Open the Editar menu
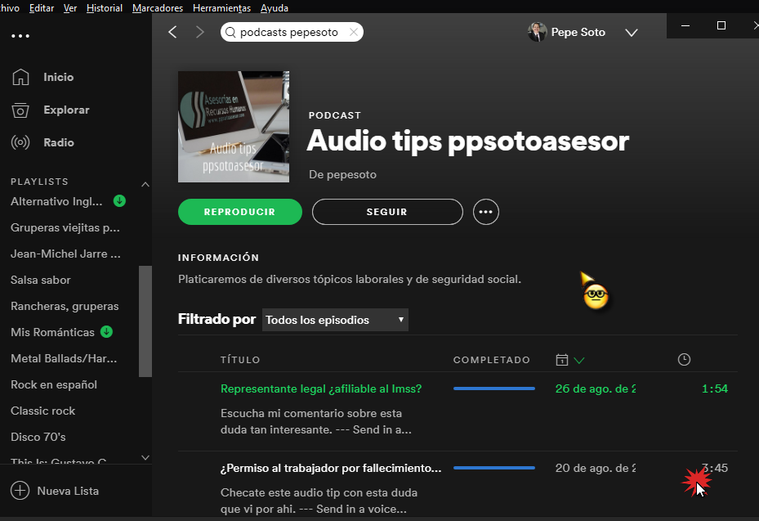The width and height of the screenshot is (759, 521). click(x=42, y=7)
